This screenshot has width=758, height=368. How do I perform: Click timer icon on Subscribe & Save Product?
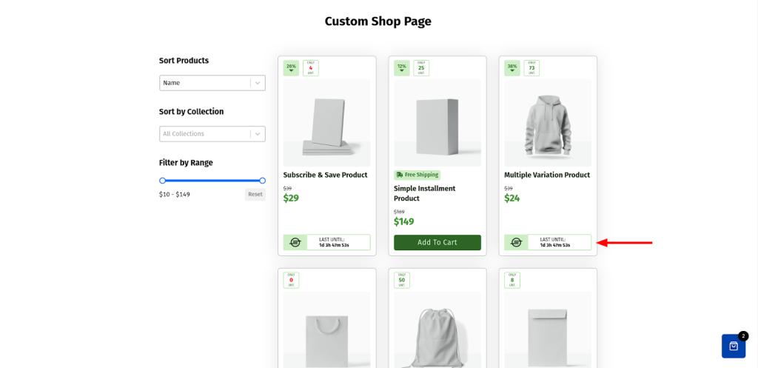pos(295,242)
